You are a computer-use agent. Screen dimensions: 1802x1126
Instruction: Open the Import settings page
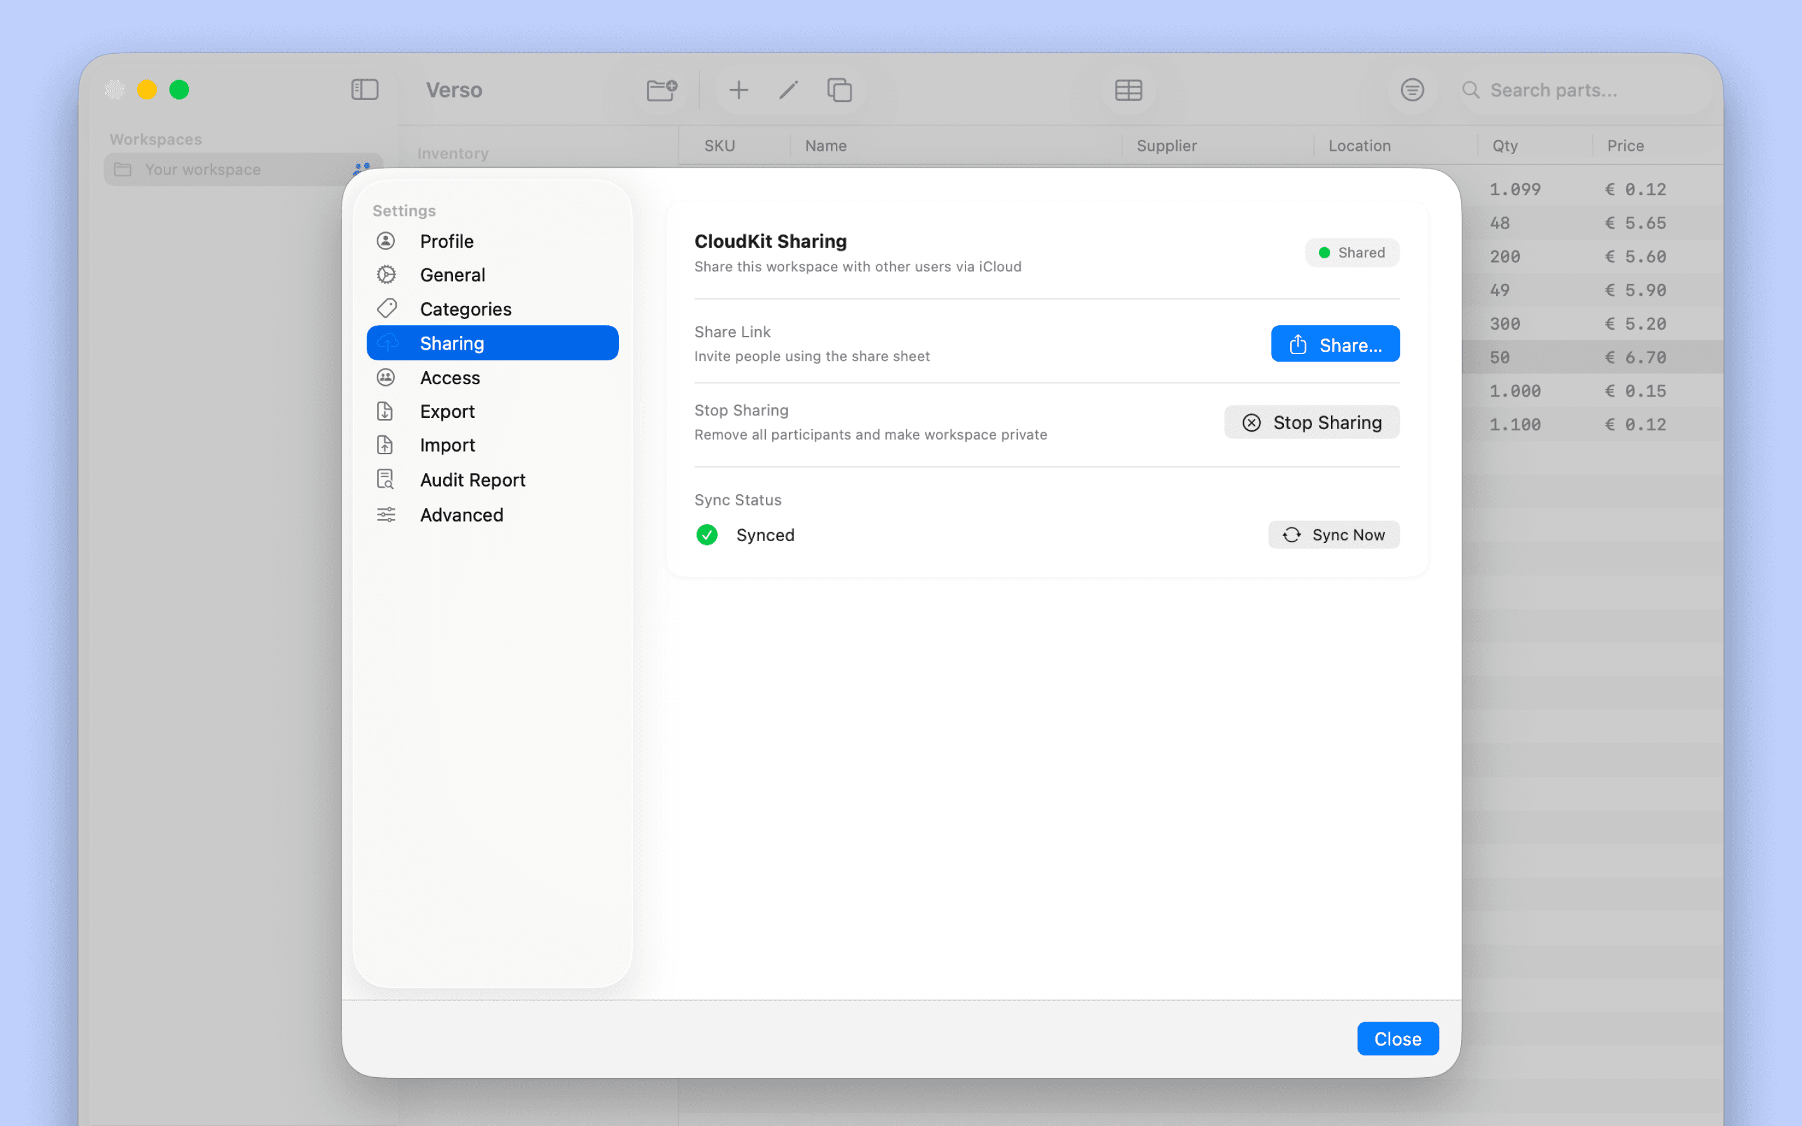(492, 445)
